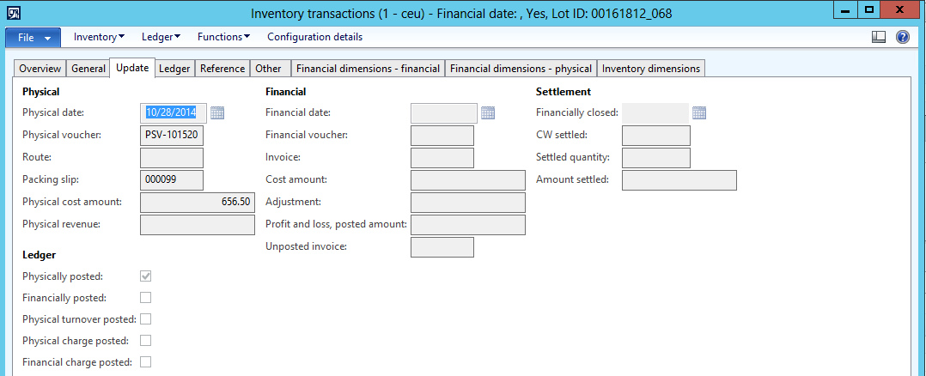Screen dimensions: 926x376
Task: Open the File dropdown menu
Action: tap(34, 38)
